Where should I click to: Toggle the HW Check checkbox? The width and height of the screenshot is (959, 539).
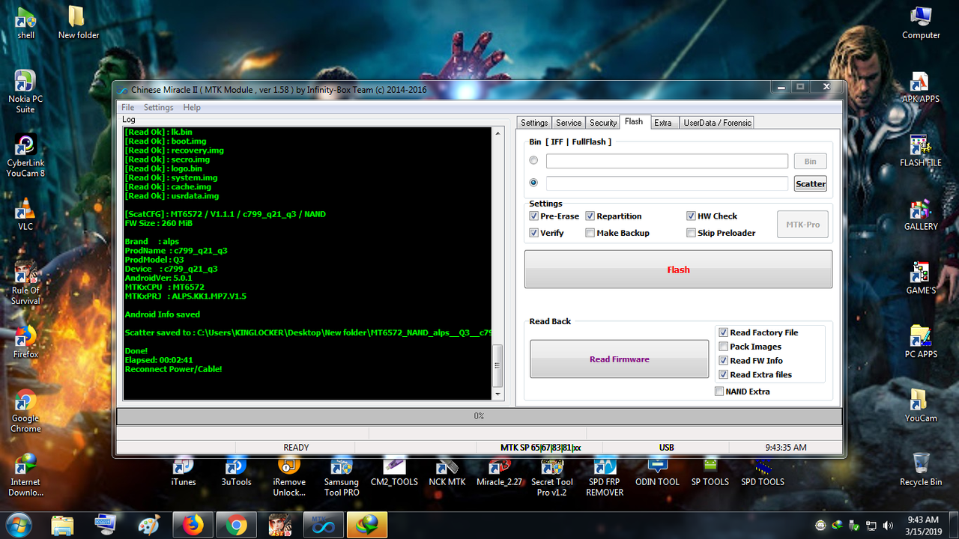[692, 216]
